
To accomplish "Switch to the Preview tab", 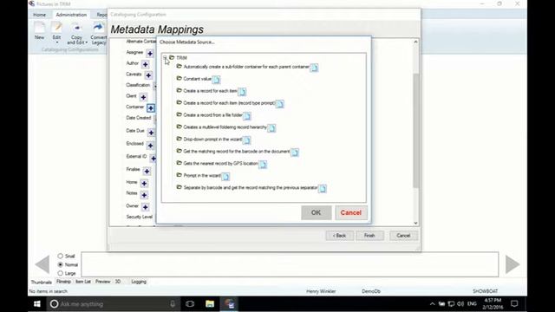I will tap(103, 282).
